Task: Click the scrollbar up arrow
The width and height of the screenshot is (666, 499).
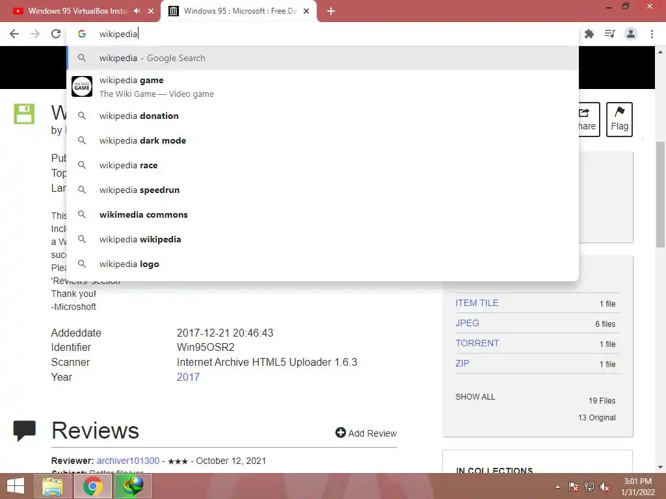Action: pyautogui.click(x=660, y=52)
